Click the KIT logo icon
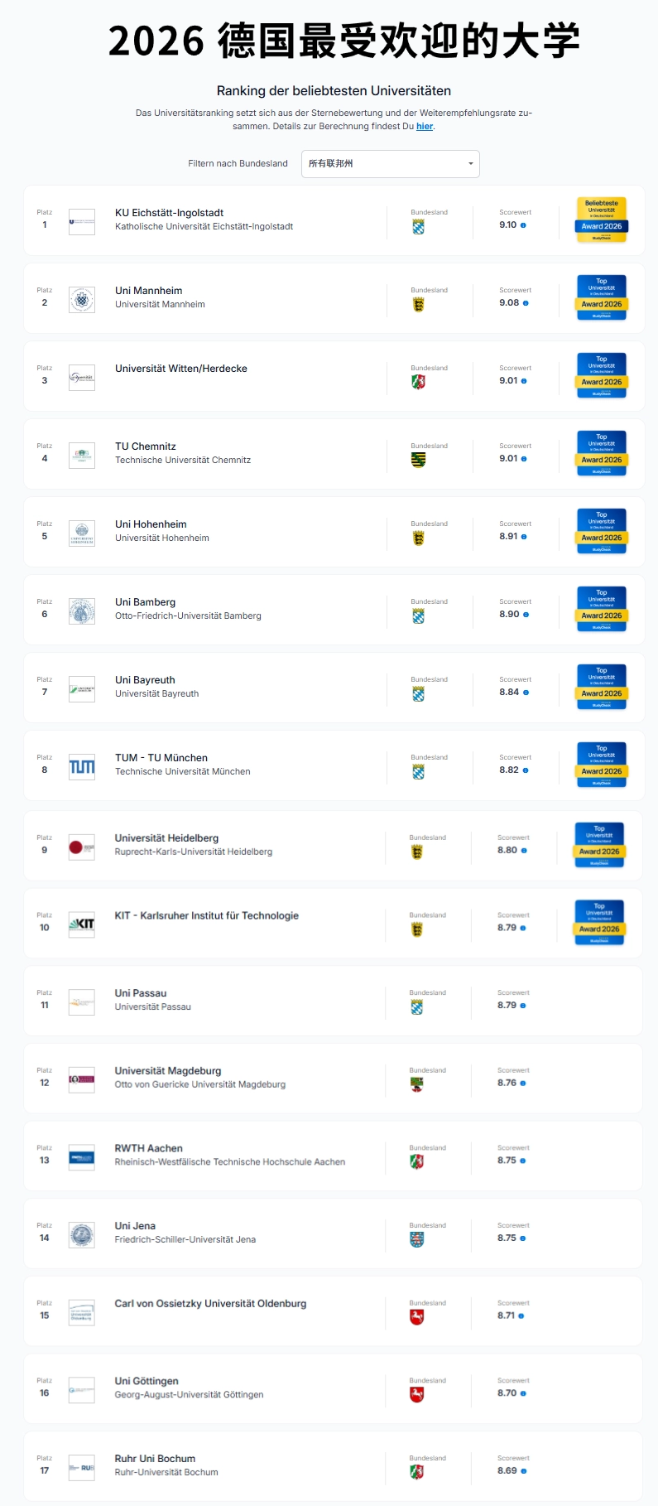 82,924
